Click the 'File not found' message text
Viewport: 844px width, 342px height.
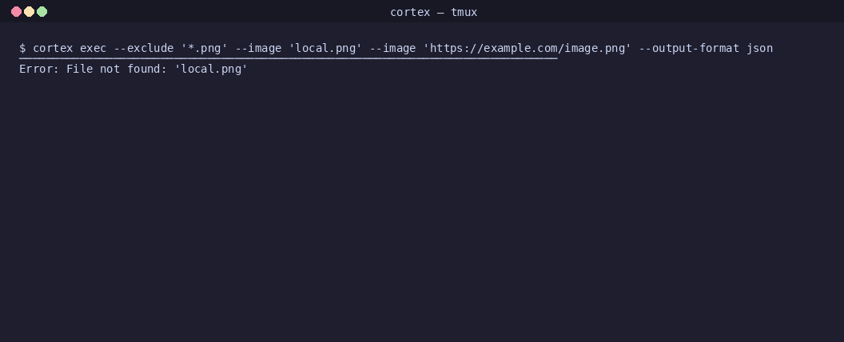(x=117, y=69)
